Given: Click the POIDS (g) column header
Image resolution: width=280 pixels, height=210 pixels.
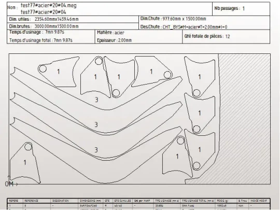Looking at the screenshot, I should pos(222,201).
